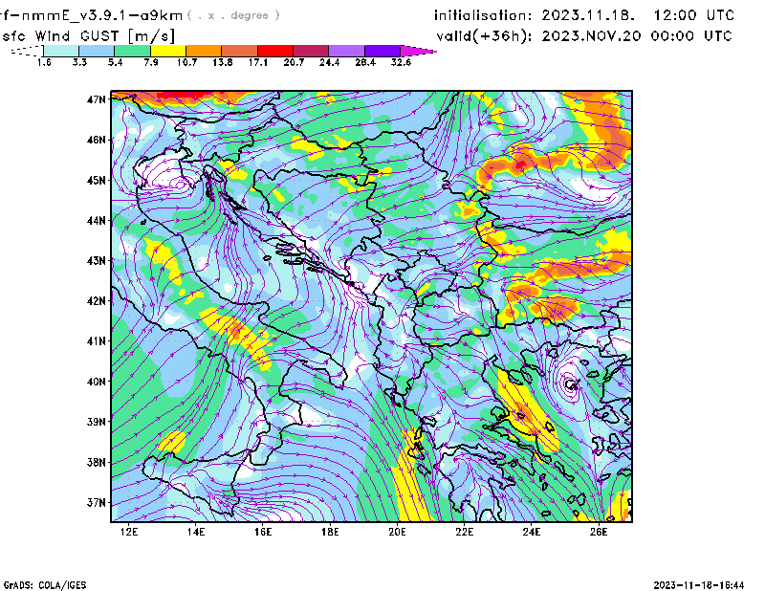Click the 'sfc Wind GUST [m/s]' title
Screen dimensions: 765x591
89,36
